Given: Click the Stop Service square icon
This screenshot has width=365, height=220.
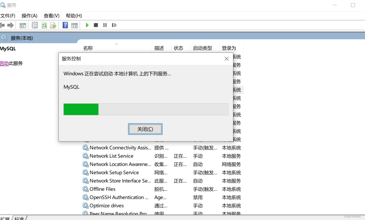Looking at the screenshot, I should click(96, 25).
